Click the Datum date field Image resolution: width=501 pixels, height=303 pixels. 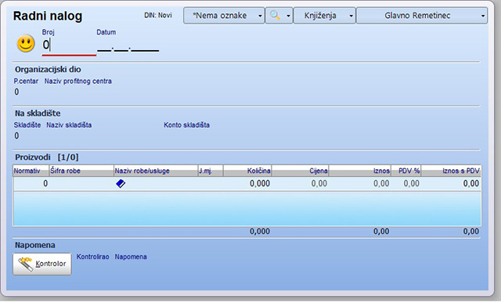pos(128,47)
